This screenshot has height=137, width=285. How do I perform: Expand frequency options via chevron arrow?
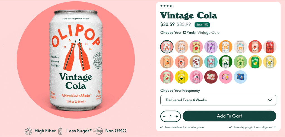[270, 100]
